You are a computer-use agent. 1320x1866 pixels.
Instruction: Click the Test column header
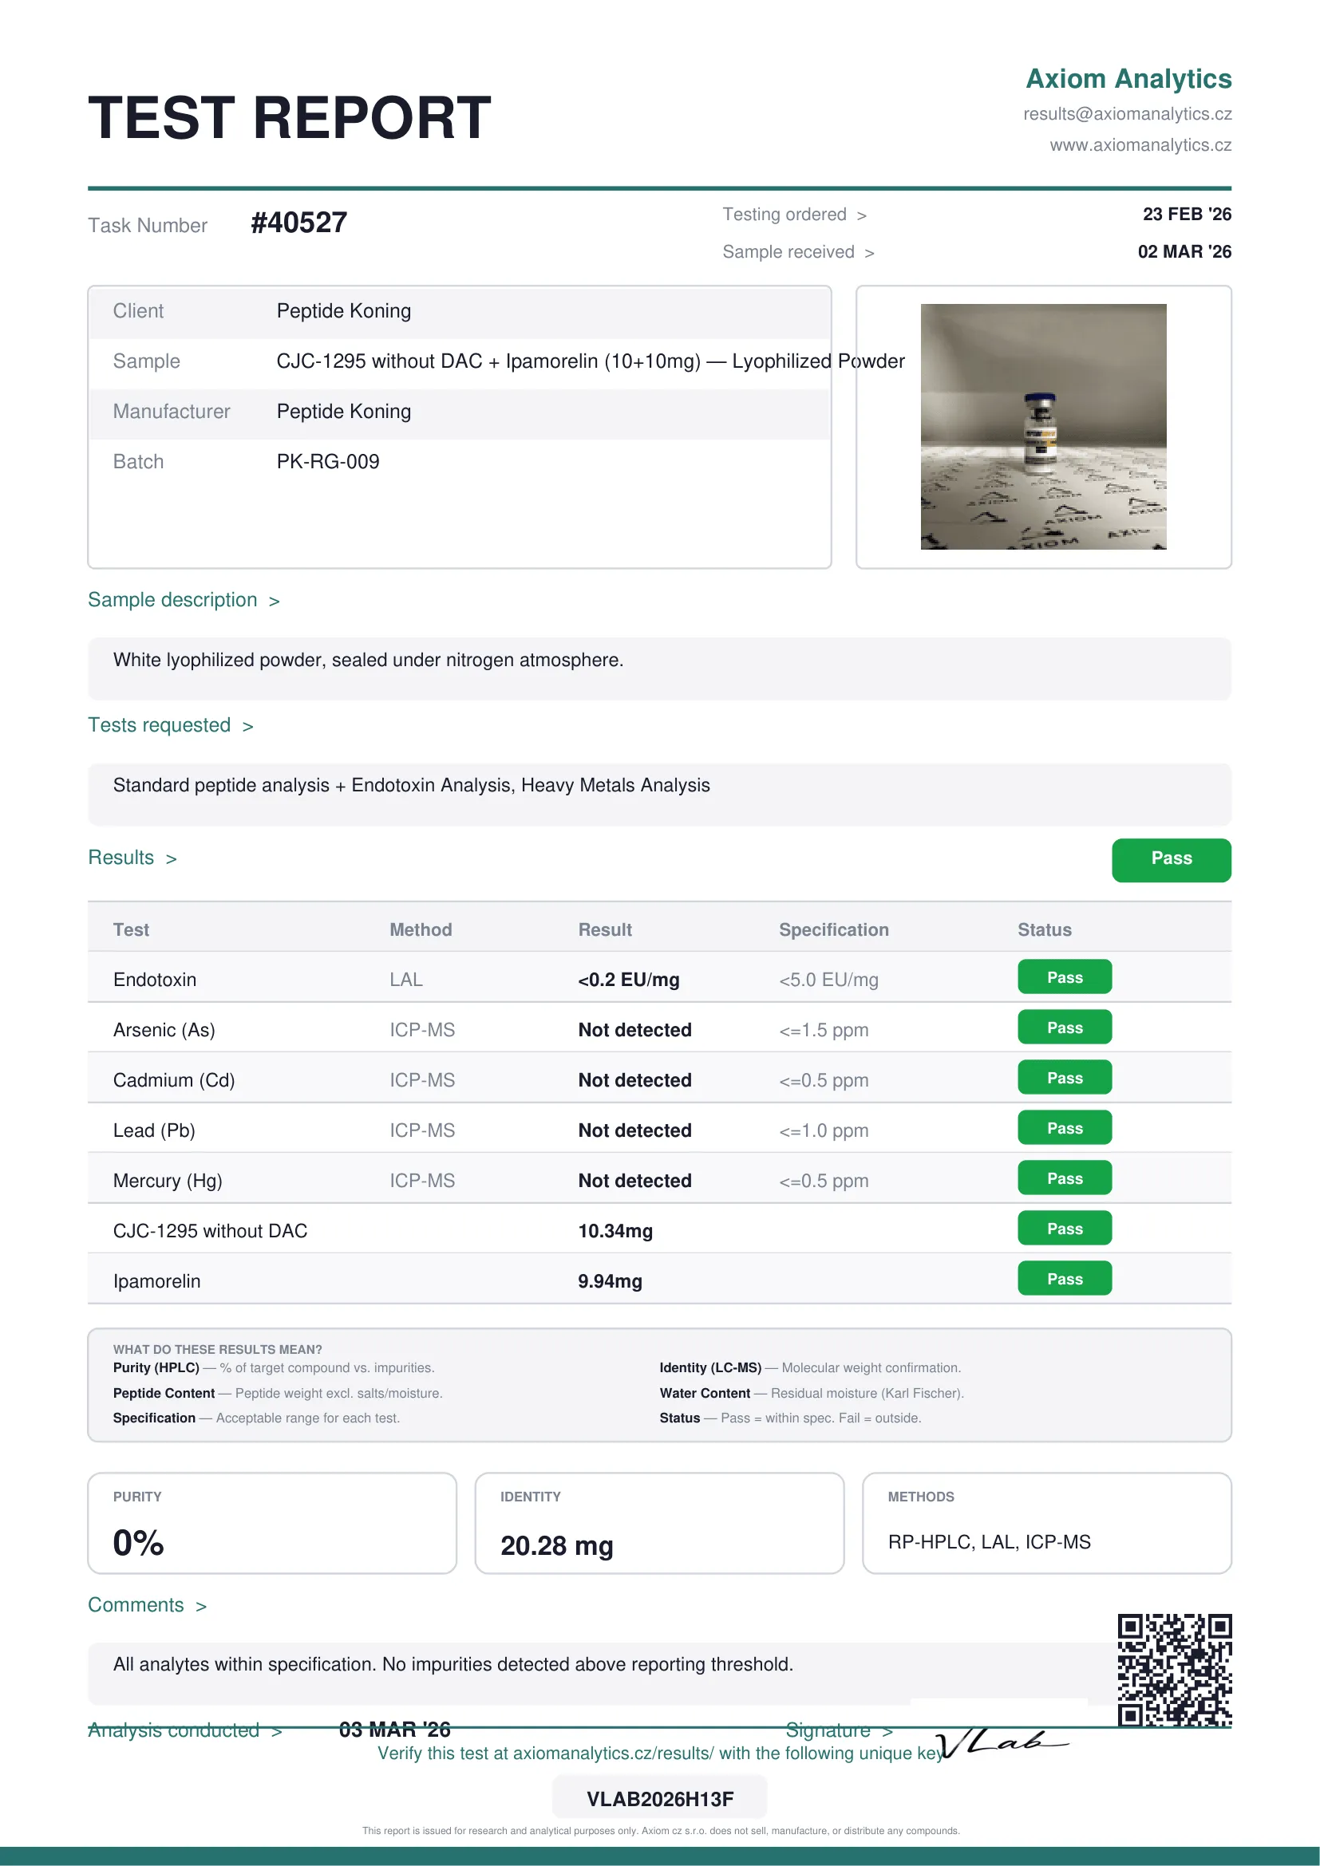(x=131, y=929)
